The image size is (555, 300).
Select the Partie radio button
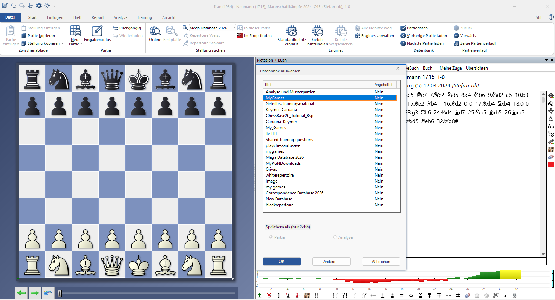271,237
